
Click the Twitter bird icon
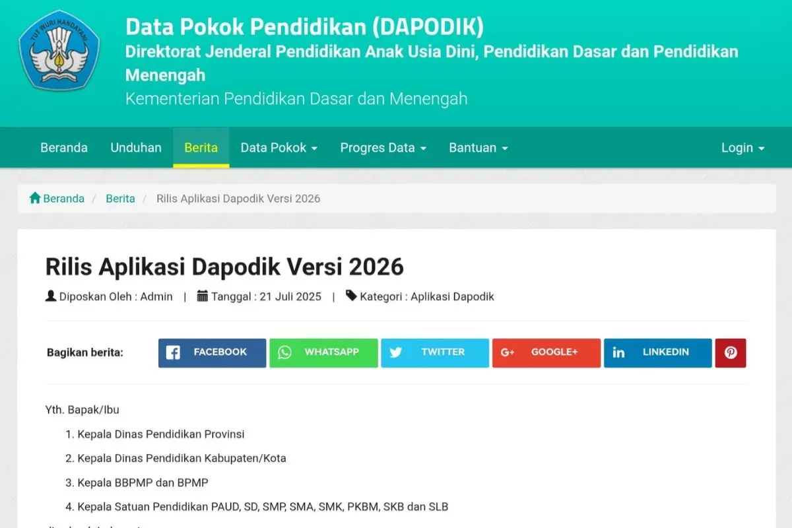pos(396,352)
